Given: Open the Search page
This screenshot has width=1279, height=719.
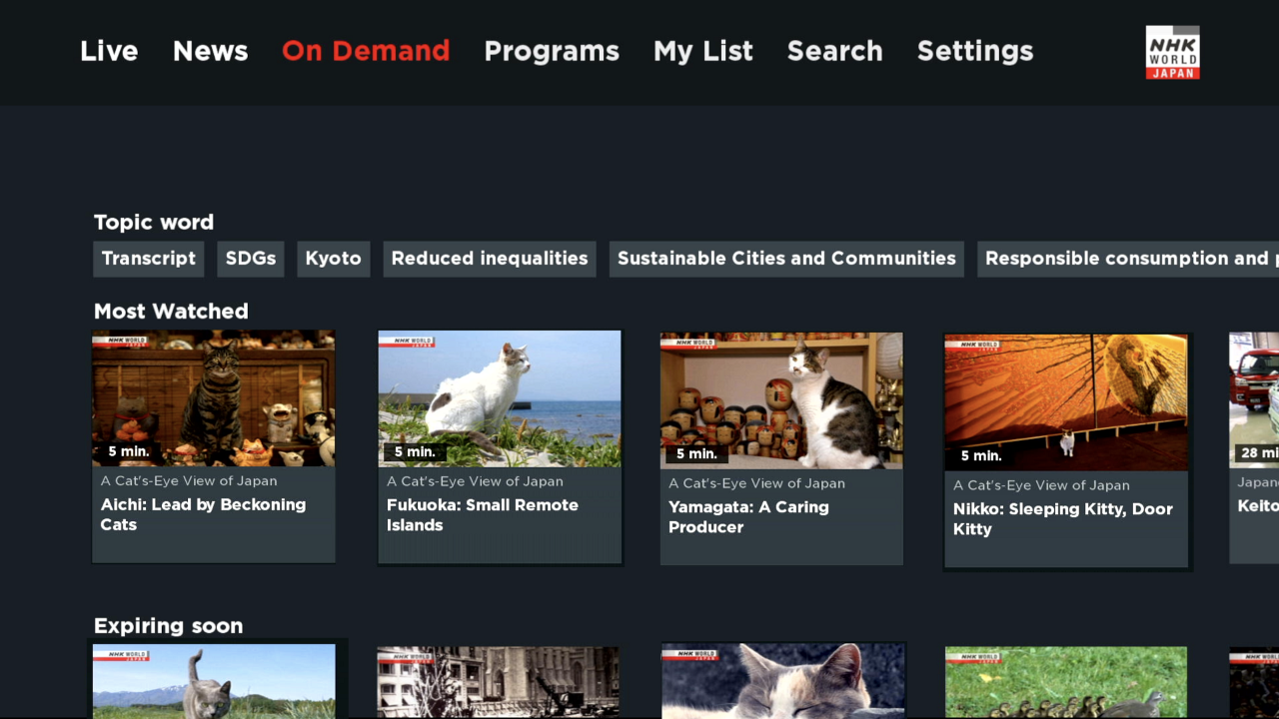Looking at the screenshot, I should (x=834, y=51).
